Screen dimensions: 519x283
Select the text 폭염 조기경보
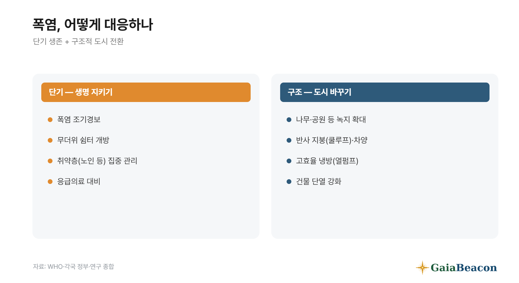[x=79, y=119]
